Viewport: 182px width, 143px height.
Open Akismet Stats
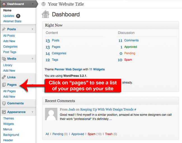[x=12, y=21]
